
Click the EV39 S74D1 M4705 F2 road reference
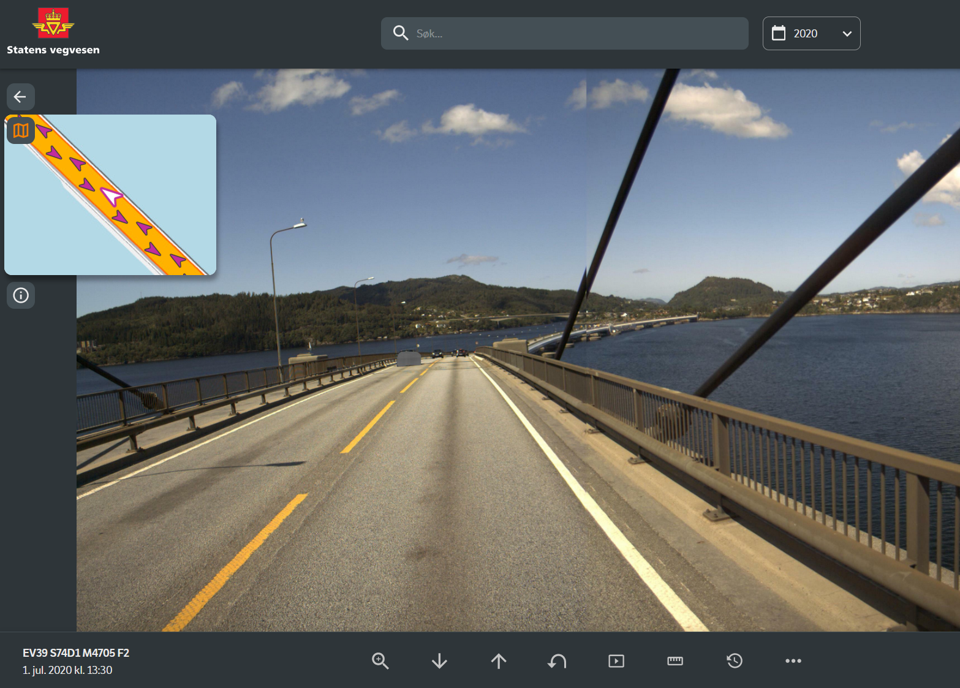point(76,652)
